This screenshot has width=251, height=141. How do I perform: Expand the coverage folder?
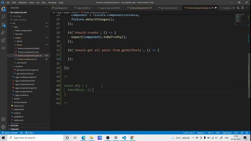[x=17, y=16]
